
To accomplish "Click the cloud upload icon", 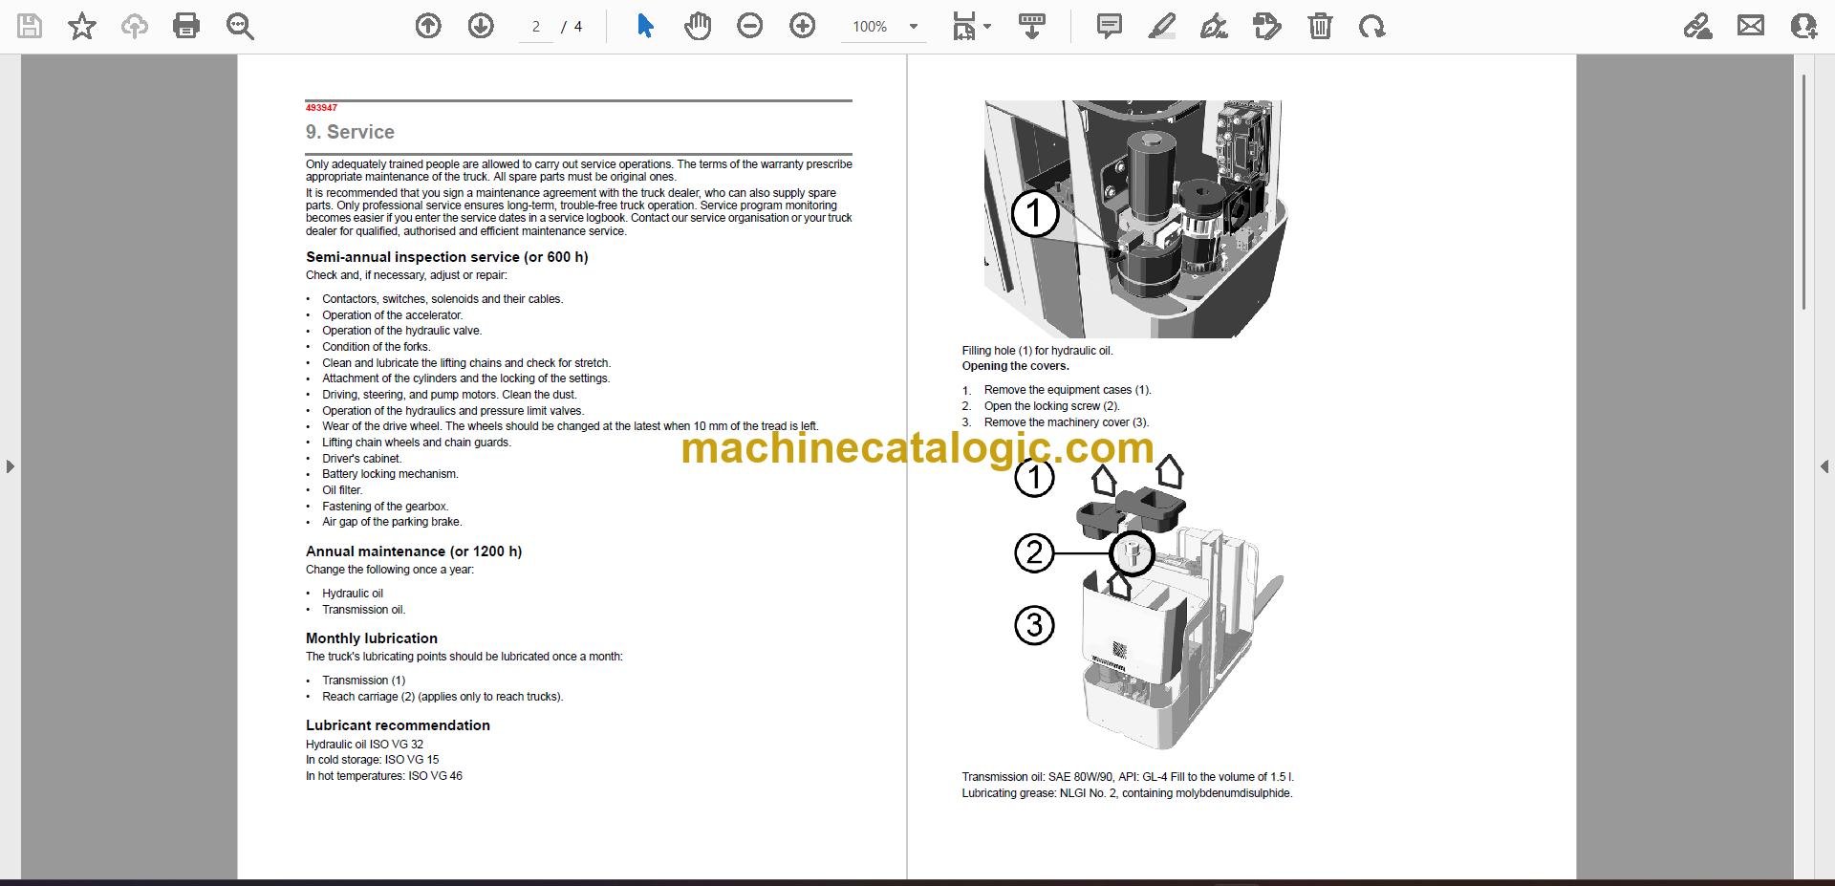I will point(135,26).
